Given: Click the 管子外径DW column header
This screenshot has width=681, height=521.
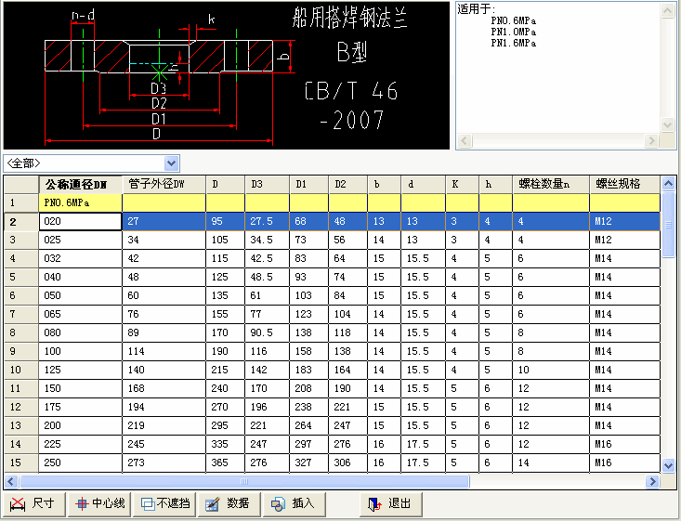Looking at the screenshot, I should pyautogui.click(x=164, y=184).
